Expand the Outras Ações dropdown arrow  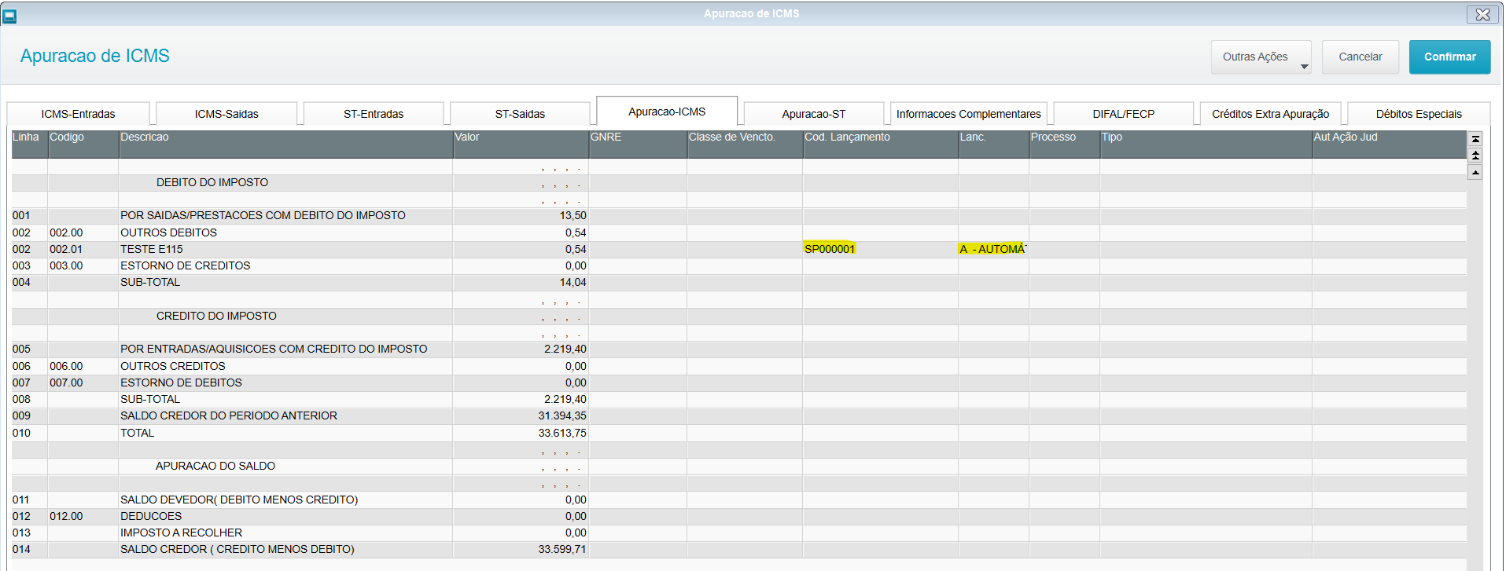point(1304,67)
